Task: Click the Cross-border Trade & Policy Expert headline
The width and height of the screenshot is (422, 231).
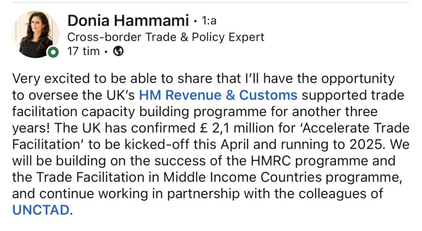Action: [x=166, y=37]
